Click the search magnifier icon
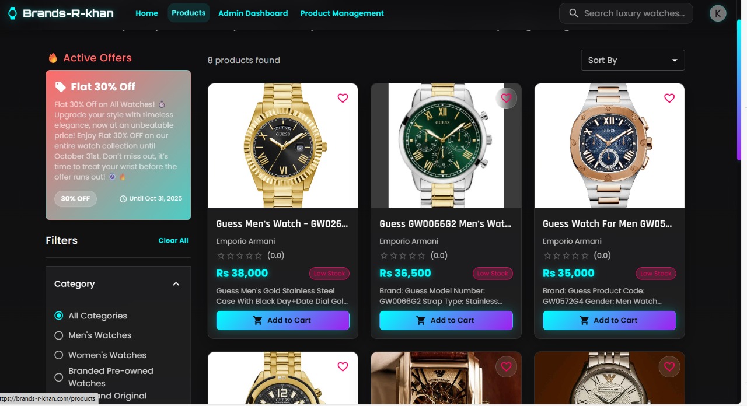The image size is (747, 406). pos(574,13)
